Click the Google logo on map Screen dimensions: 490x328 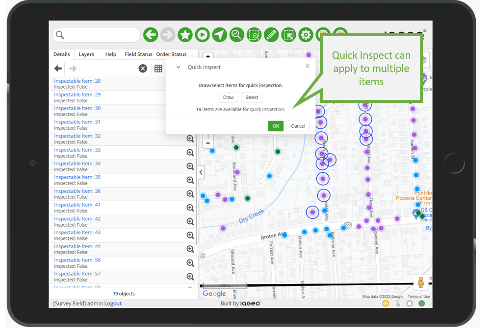point(214,294)
